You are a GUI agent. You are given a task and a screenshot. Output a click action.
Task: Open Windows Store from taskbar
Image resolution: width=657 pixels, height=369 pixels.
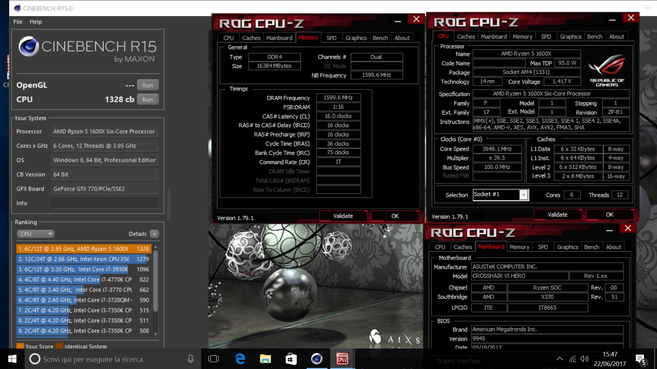click(291, 359)
